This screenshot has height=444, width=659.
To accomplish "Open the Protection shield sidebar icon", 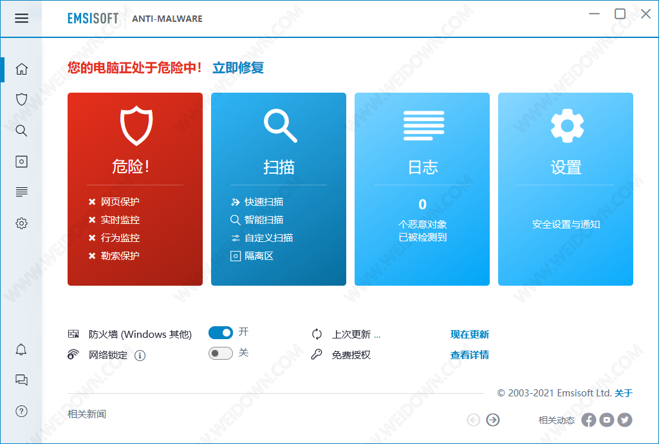I will [x=21, y=100].
